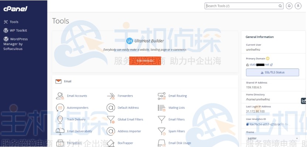The width and height of the screenshot is (307, 147).
Task: Open Email Filters
Action: [x=177, y=119]
